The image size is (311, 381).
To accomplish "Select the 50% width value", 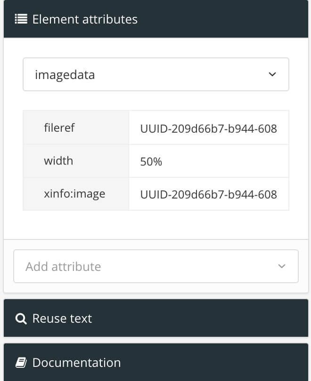I will (150, 161).
